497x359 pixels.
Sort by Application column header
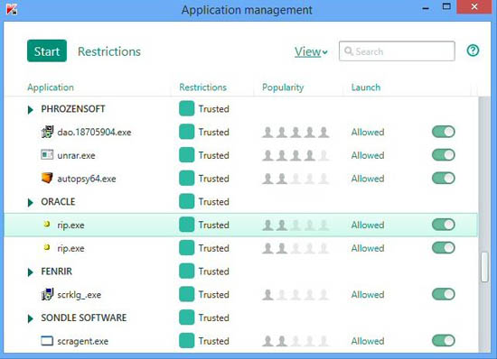click(x=51, y=87)
